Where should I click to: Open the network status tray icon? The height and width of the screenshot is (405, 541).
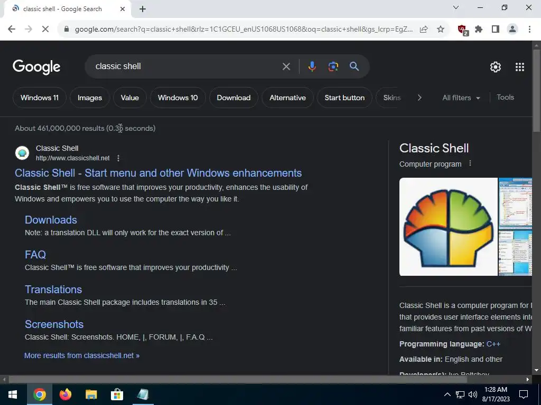point(460,394)
